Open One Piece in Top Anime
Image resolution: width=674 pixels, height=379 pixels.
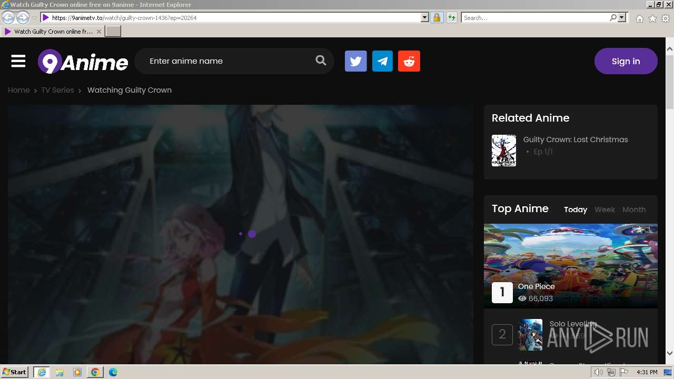[x=537, y=286]
